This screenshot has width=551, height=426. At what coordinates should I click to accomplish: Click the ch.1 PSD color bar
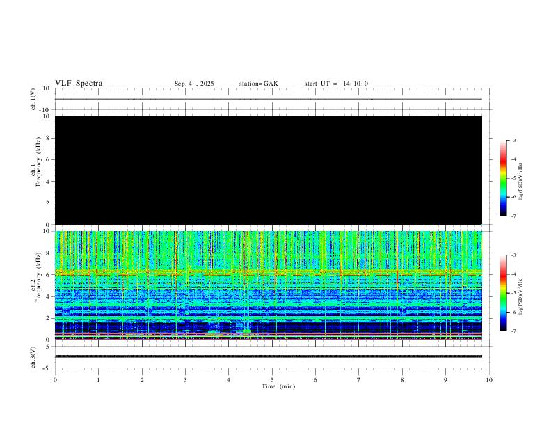click(x=504, y=178)
